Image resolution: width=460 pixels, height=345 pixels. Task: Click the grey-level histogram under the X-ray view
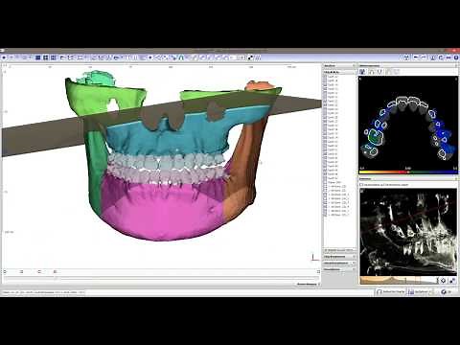click(x=398, y=280)
